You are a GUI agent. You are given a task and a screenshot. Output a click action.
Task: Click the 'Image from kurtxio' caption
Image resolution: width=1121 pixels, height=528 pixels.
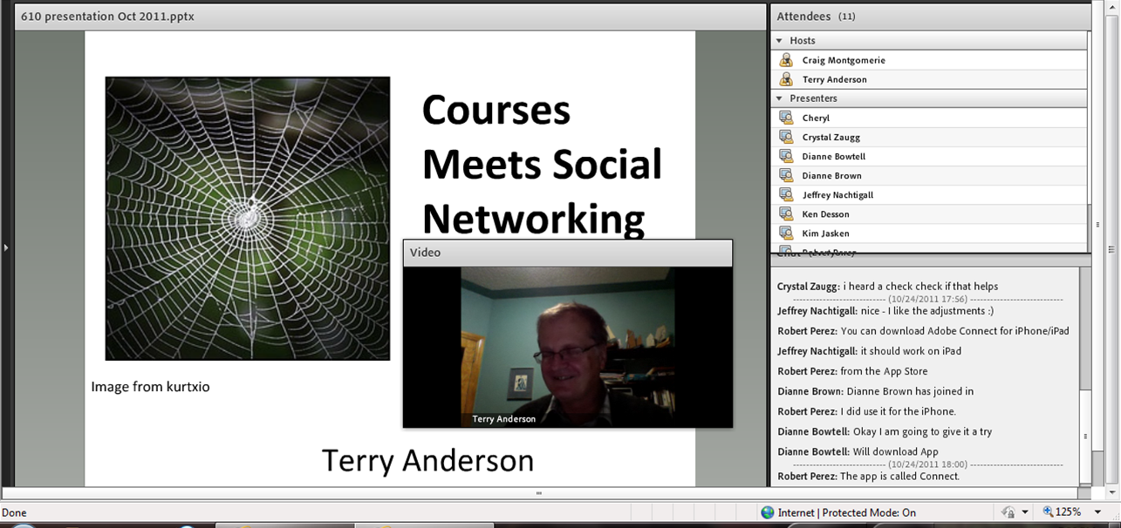(150, 386)
